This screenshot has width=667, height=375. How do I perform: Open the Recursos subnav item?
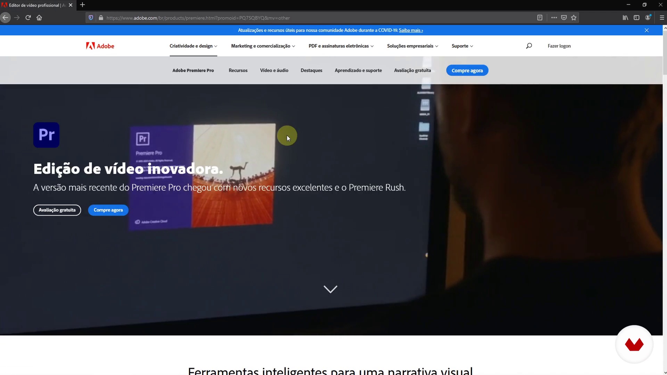click(238, 70)
